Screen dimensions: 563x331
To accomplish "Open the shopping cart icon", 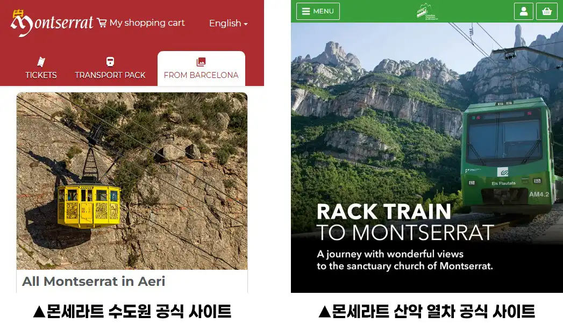I will (102, 23).
